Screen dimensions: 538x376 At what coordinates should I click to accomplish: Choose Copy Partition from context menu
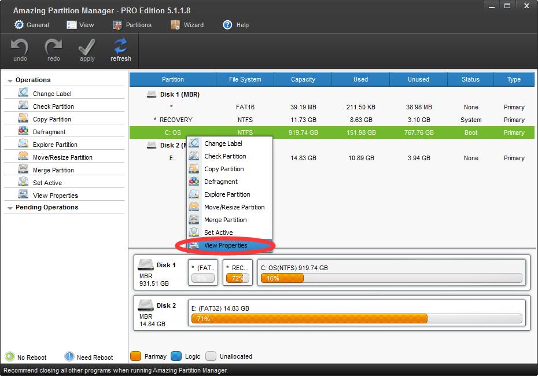230,169
